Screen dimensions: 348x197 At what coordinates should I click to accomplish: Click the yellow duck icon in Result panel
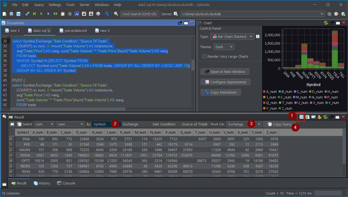tap(319, 117)
